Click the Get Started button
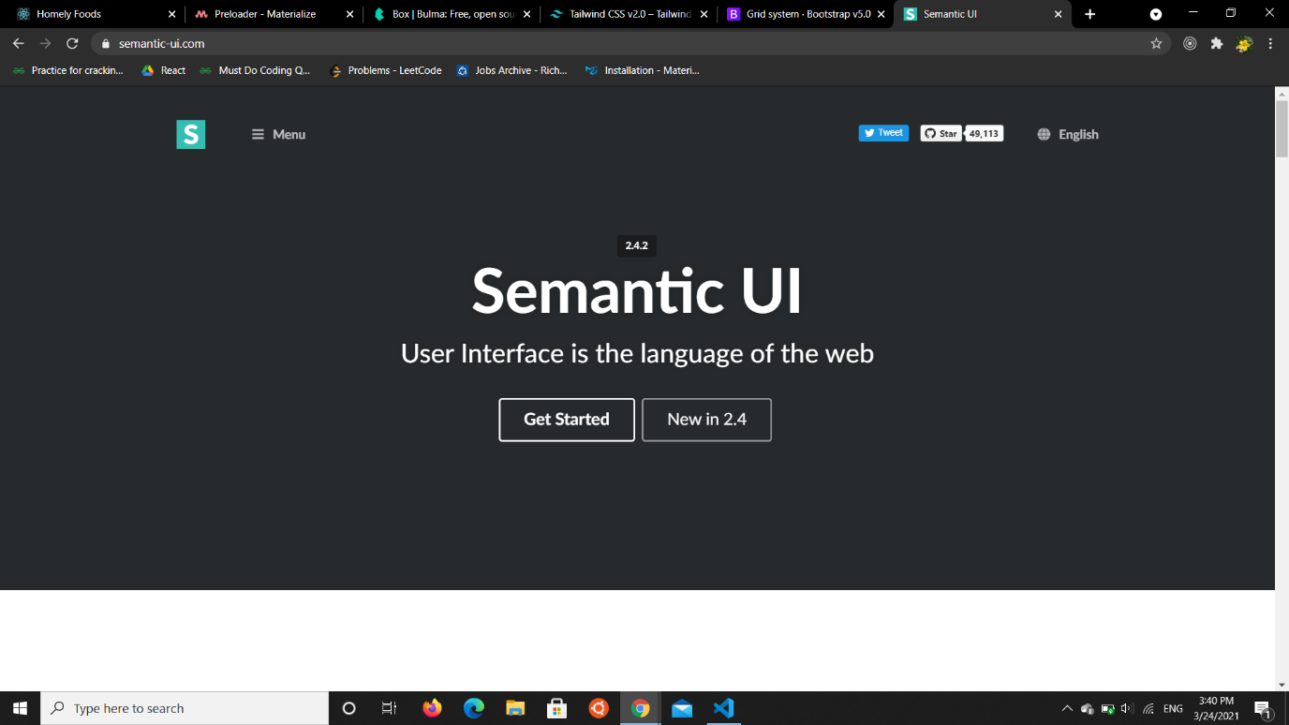Screen dimensions: 1289x725 [566, 420]
